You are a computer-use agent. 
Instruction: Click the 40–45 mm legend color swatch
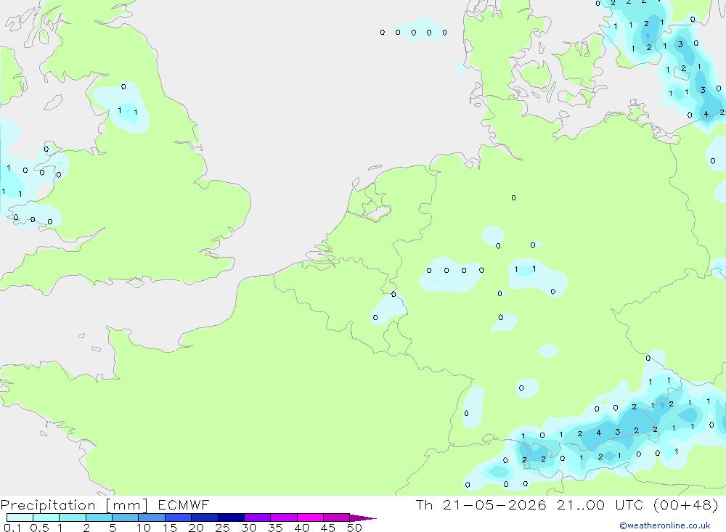310,517
